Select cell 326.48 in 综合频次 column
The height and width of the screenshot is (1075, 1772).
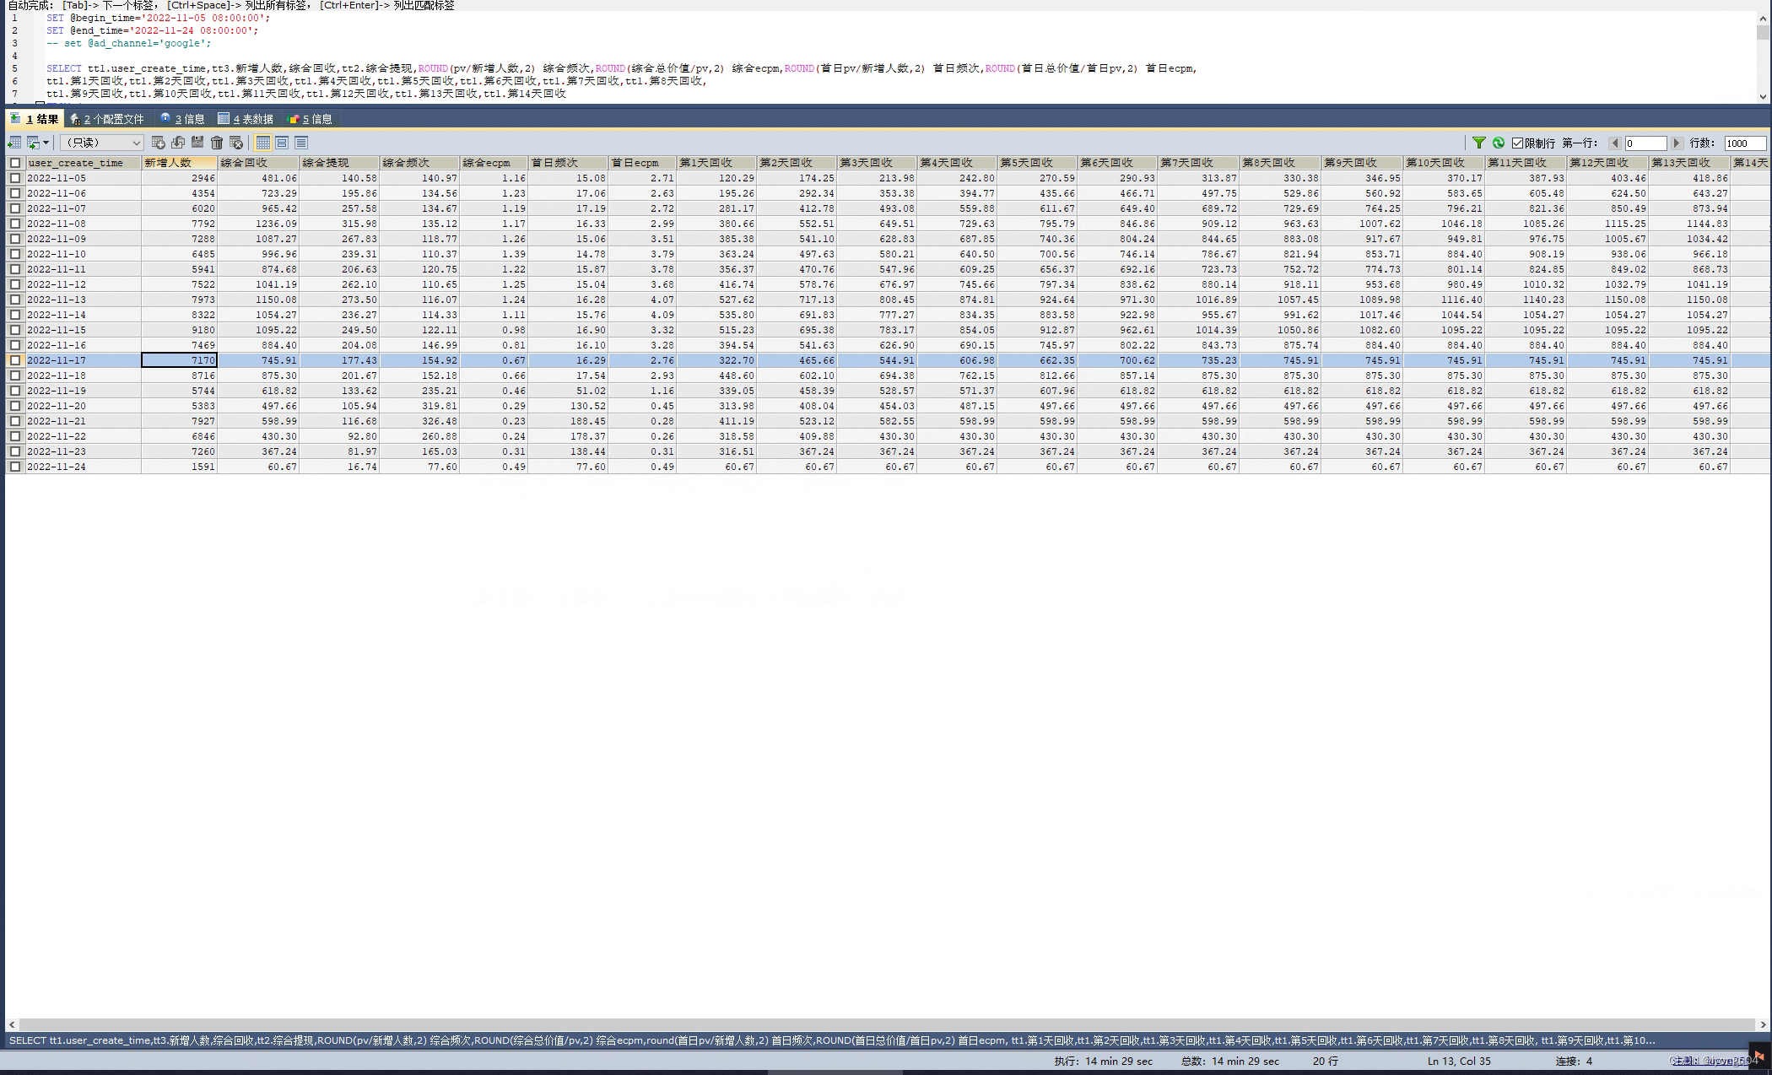419,421
